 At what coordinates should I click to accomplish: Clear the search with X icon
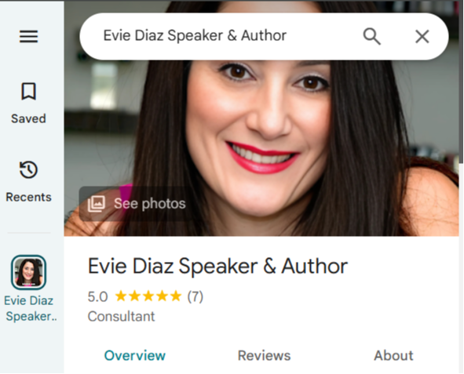pyautogui.click(x=422, y=37)
